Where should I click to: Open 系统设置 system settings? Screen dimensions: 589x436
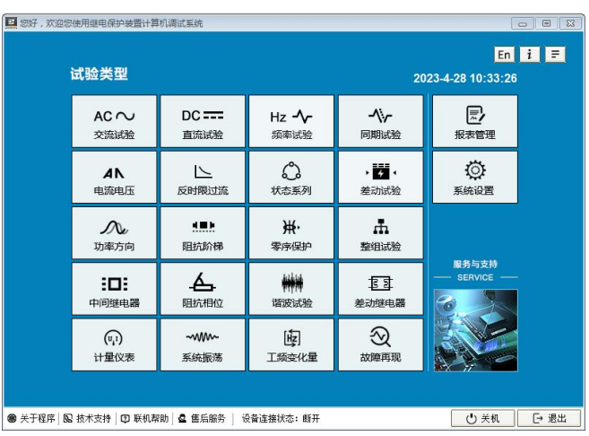(474, 178)
